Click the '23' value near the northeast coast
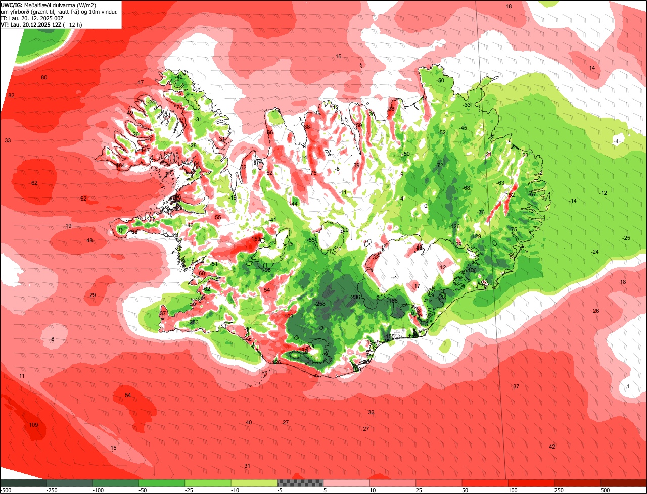This screenshot has width=647, height=494. (525, 155)
